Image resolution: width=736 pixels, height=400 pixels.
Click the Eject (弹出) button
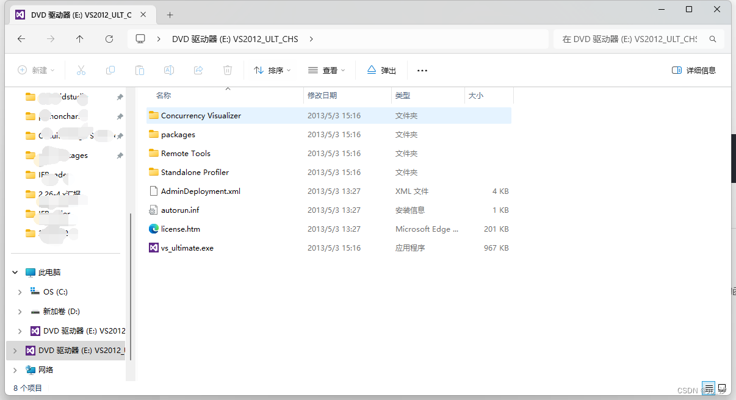point(381,70)
